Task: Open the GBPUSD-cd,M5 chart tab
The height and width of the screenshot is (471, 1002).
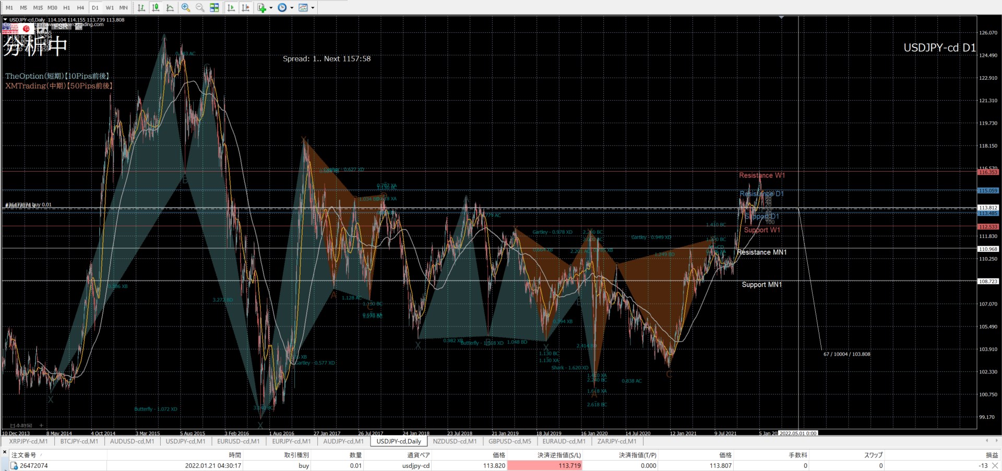Action: coord(509,441)
